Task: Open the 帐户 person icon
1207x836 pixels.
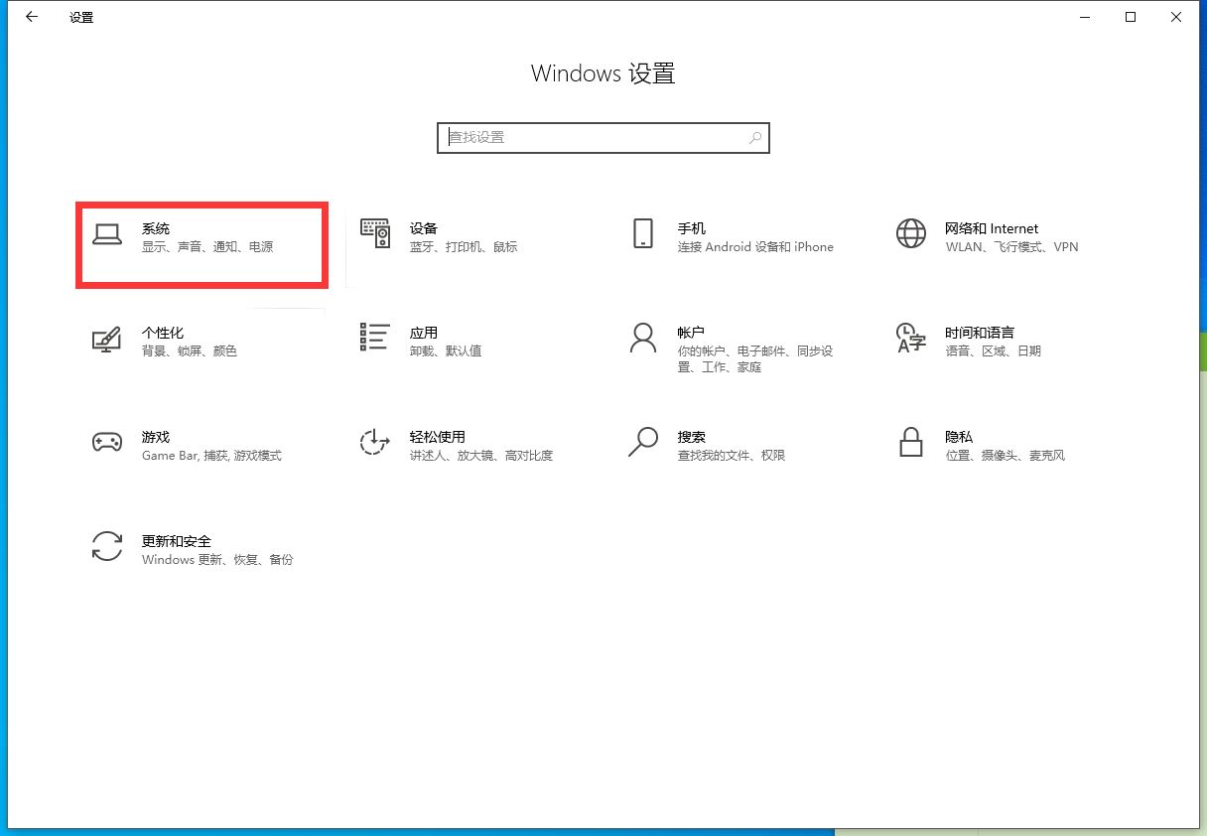Action: click(x=643, y=338)
